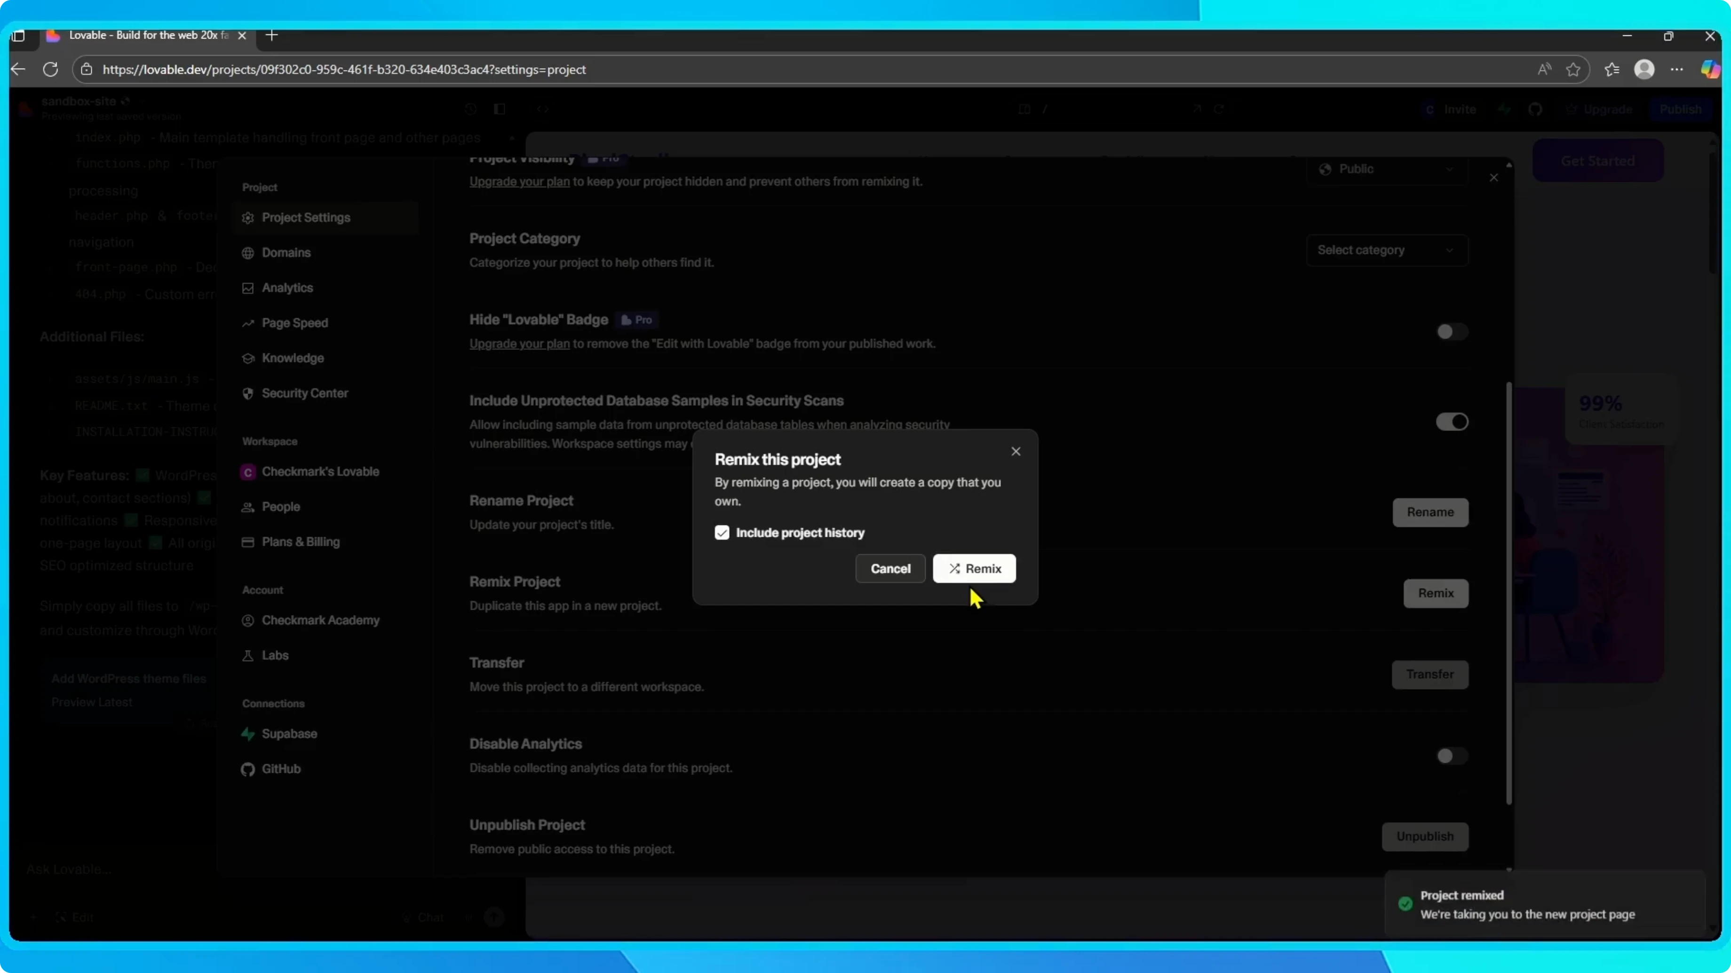Open Page Speed section

coord(324,323)
